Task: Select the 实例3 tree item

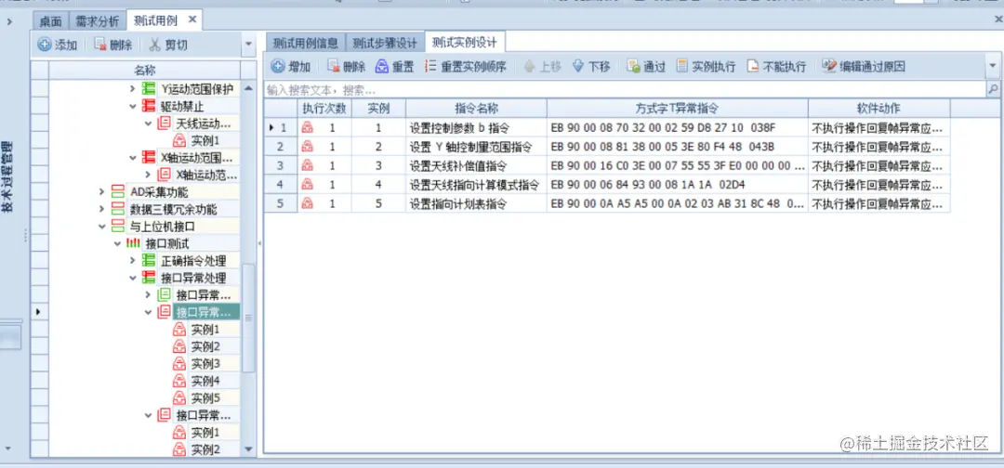Action: point(205,364)
